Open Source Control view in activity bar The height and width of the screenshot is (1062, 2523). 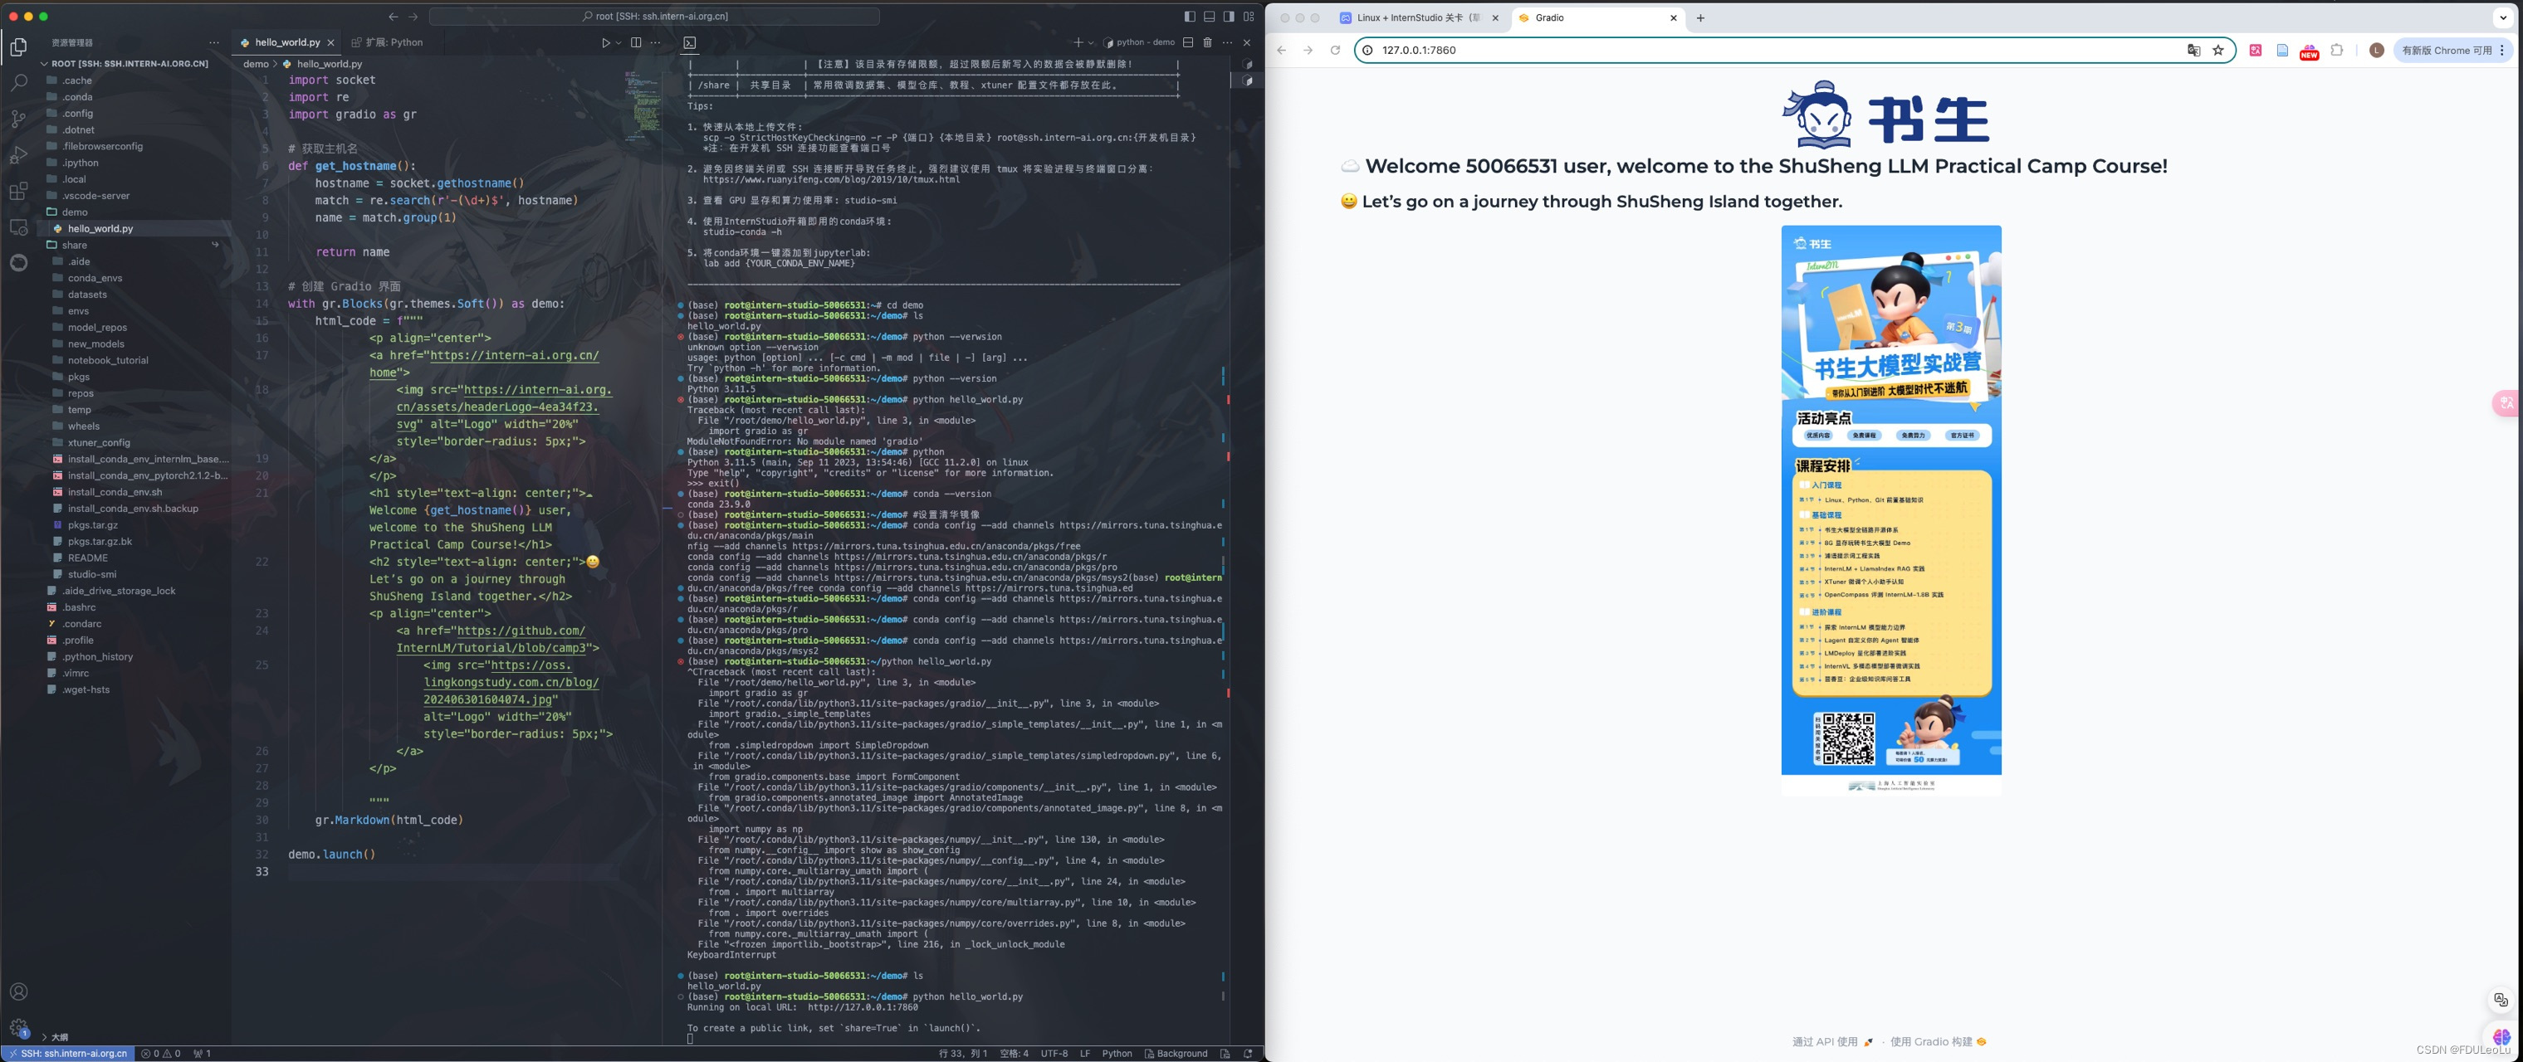tap(18, 119)
